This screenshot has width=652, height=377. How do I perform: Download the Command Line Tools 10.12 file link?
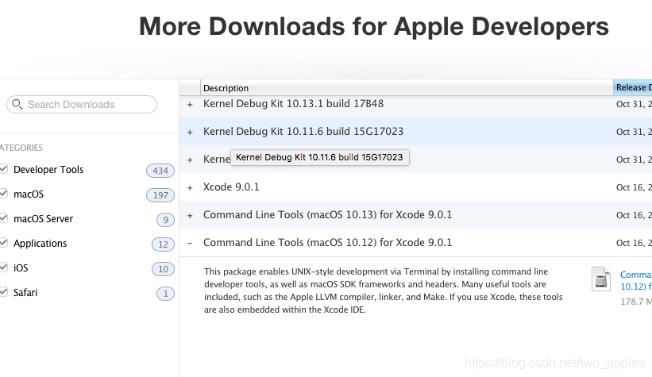636,281
